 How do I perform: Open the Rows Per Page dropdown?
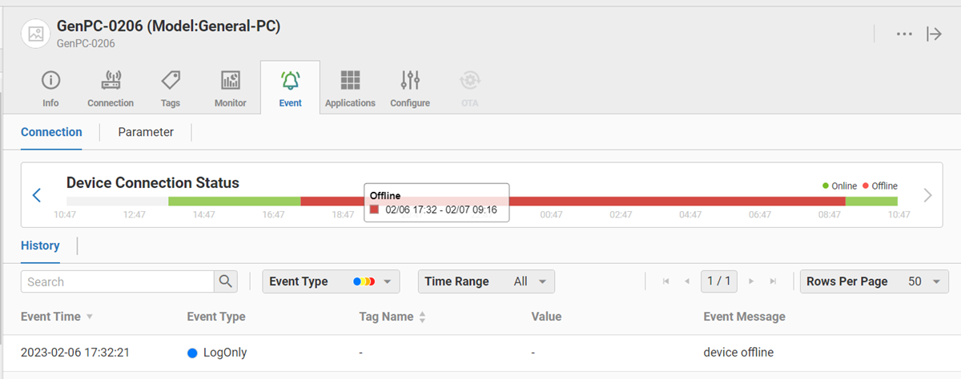click(874, 281)
